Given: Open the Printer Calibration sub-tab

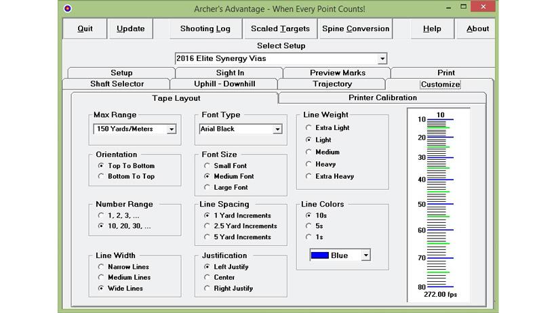Looking at the screenshot, I should pyautogui.click(x=382, y=98).
